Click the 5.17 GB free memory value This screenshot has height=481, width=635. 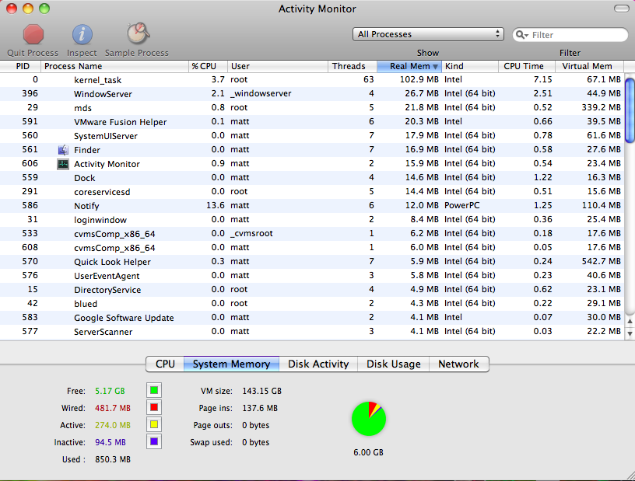(110, 391)
